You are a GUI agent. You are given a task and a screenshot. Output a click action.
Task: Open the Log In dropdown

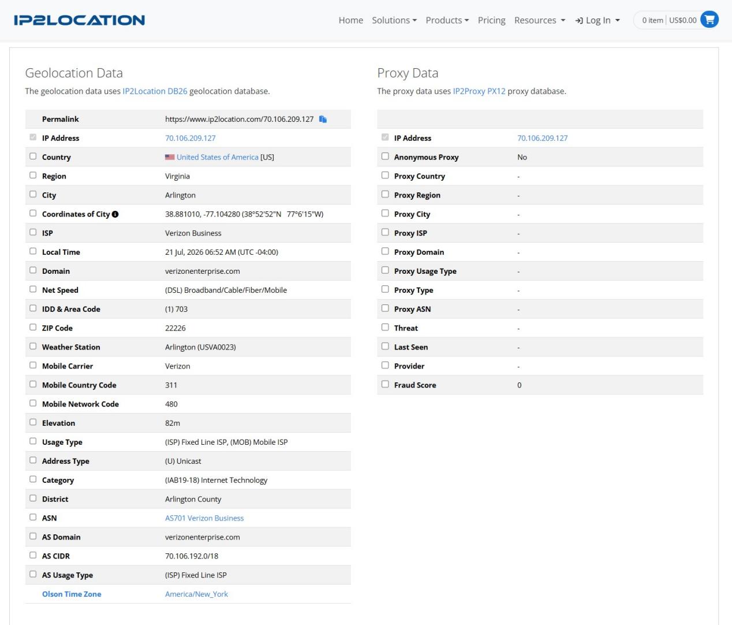tap(597, 20)
